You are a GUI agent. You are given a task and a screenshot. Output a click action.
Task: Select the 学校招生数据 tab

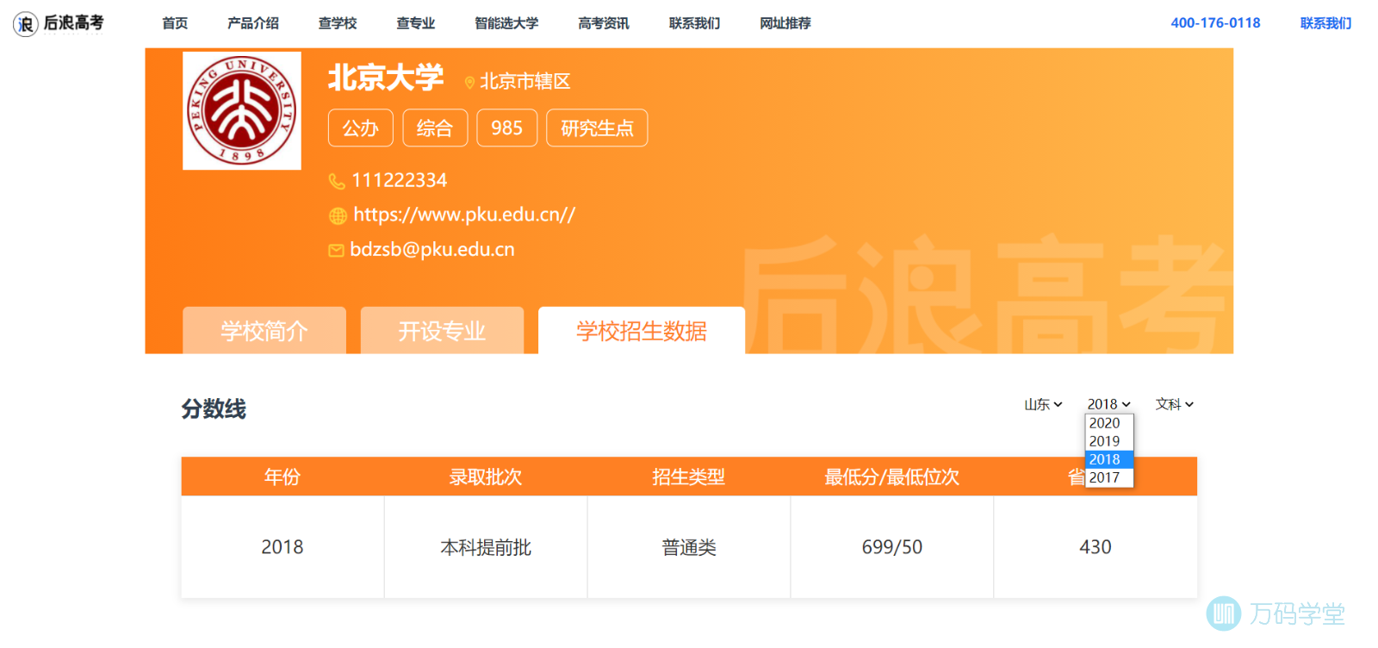click(642, 331)
